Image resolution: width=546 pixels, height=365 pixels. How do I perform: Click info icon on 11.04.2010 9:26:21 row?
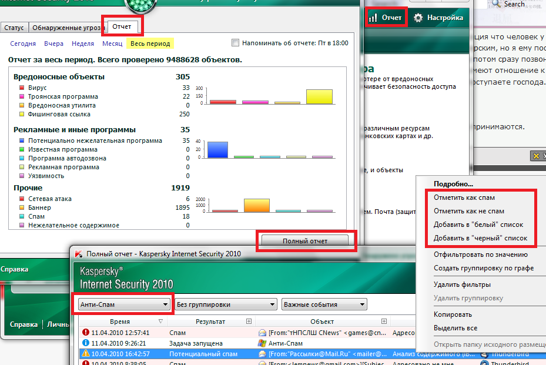(86, 343)
